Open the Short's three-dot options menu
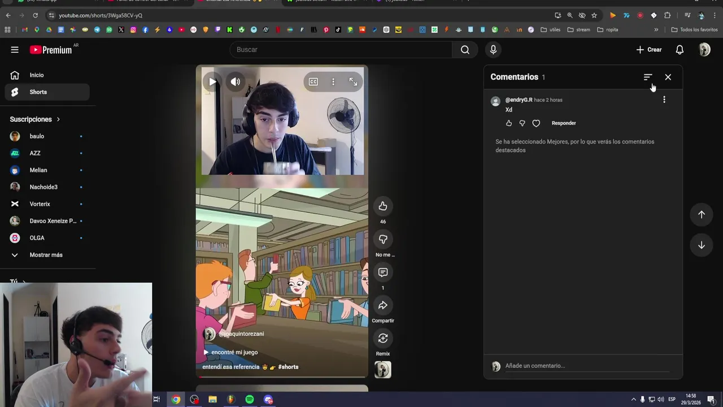This screenshot has height=407, width=723. [x=333, y=82]
